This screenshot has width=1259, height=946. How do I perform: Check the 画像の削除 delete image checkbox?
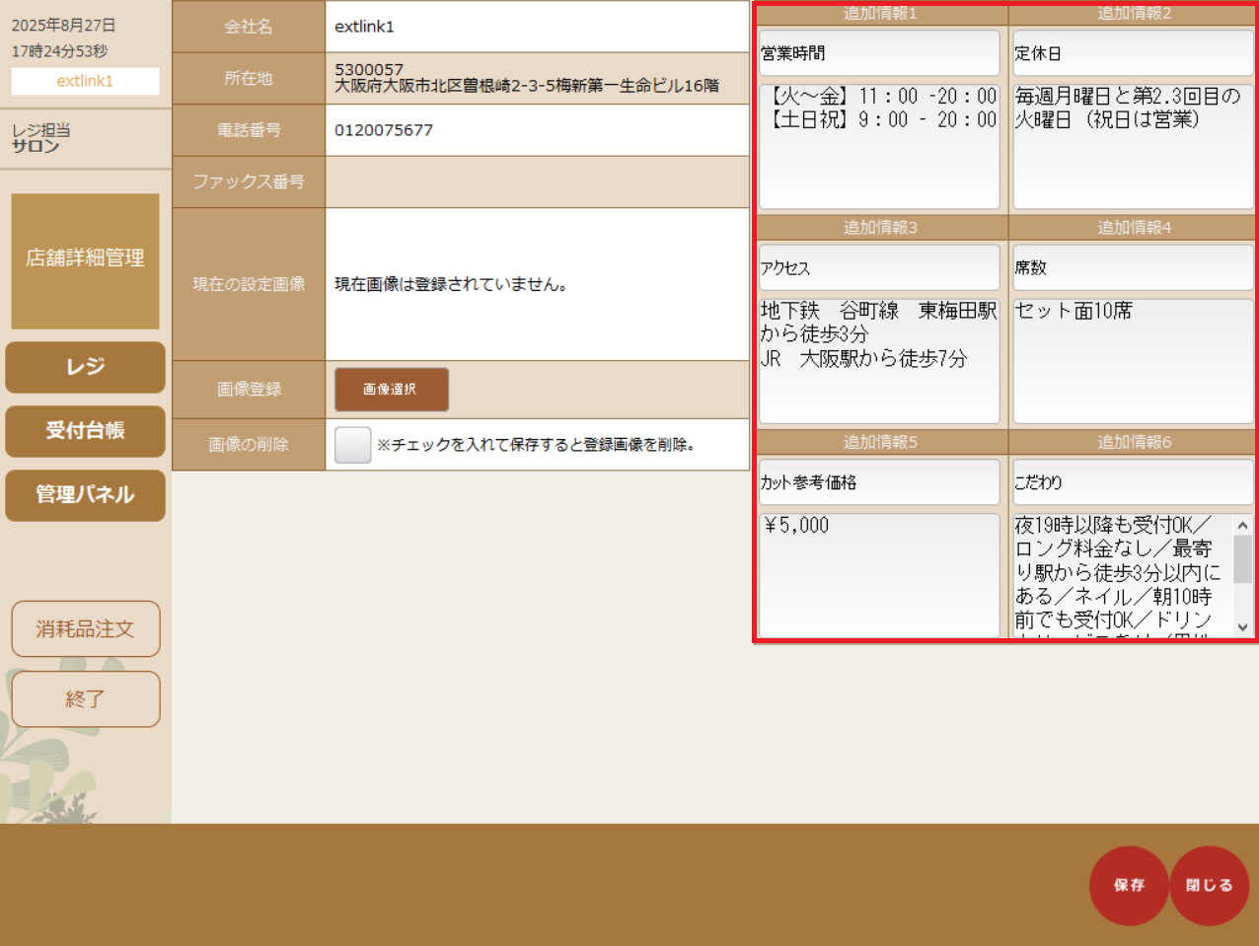tap(352, 445)
